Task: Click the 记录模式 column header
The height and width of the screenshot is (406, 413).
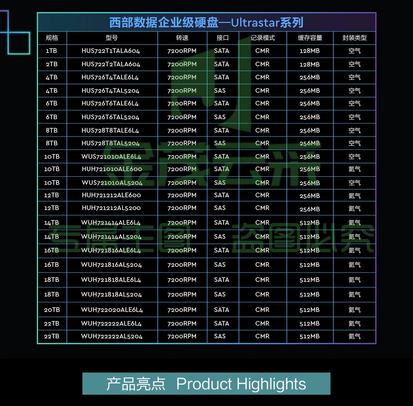Action: (x=263, y=38)
